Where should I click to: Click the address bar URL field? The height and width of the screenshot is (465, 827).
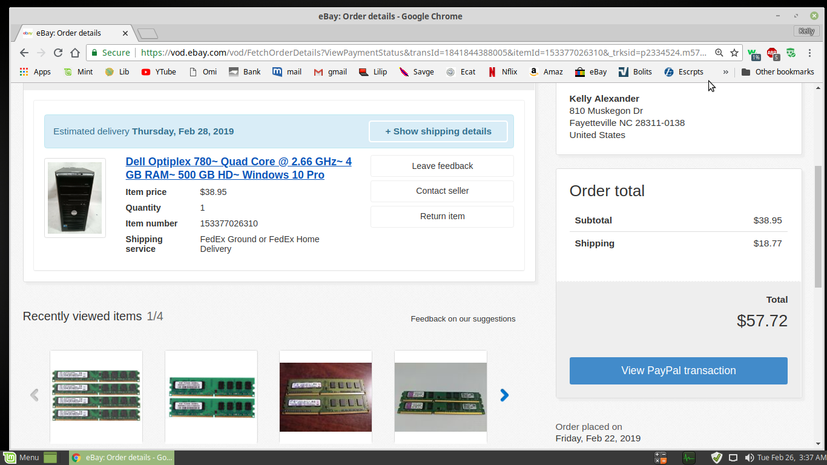424,53
